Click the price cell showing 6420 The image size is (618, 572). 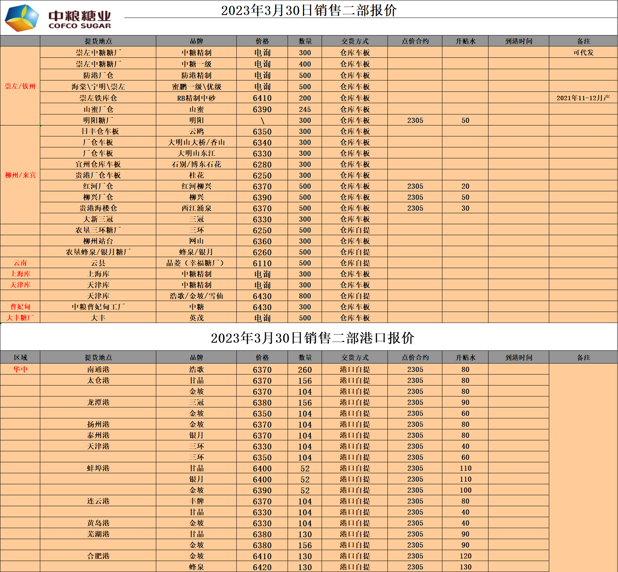tap(262, 567)
